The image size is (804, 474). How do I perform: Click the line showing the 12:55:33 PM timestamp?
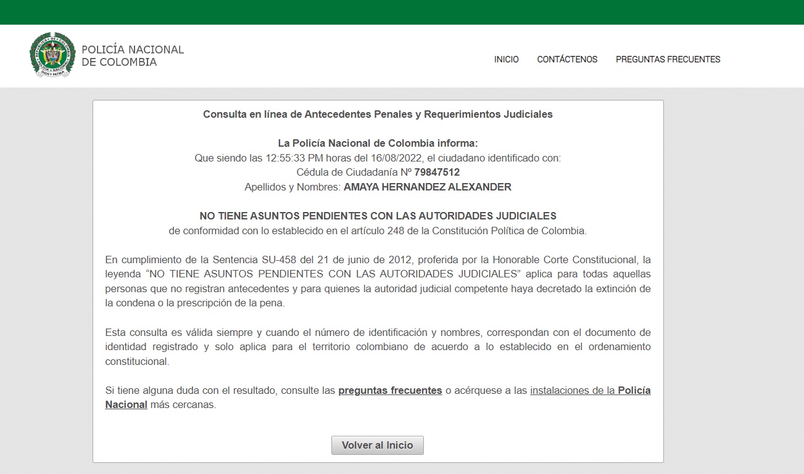378,158
